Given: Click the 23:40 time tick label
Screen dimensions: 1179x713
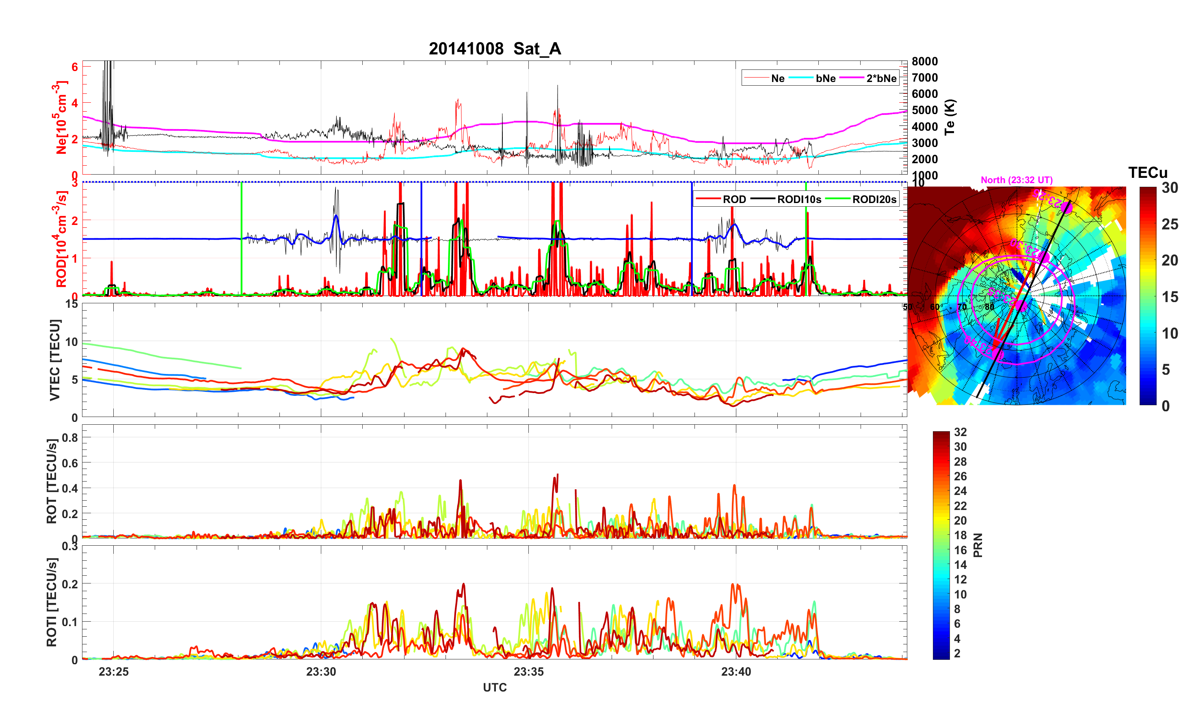Looking at the screenshot, I should pyautogui.click(x=736, y=671).
